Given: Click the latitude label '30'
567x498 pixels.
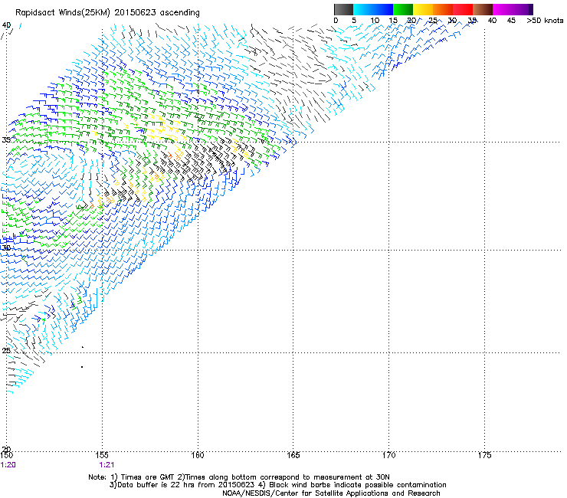Looking at the screenshot, I should (6, 247).
